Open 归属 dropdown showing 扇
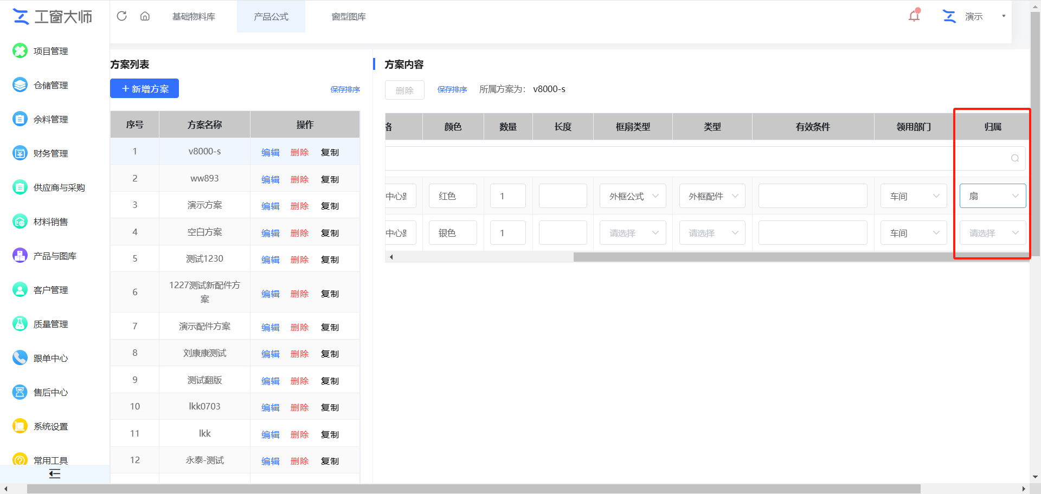Screen dimensions: 1041x494 click(x=992, y=196)
